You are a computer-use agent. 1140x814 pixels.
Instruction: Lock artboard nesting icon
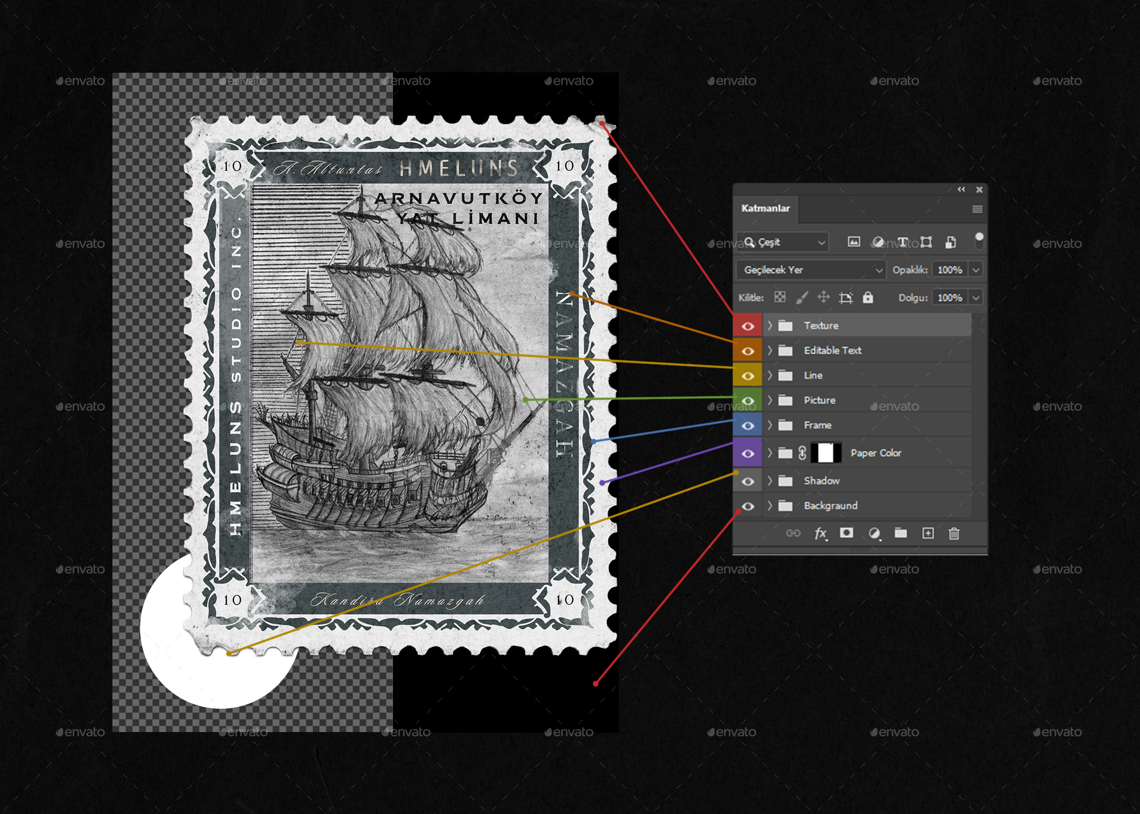click(x=846, y=297)
